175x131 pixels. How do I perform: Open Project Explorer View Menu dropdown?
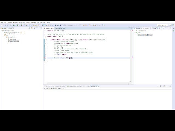tap(37, 28)
